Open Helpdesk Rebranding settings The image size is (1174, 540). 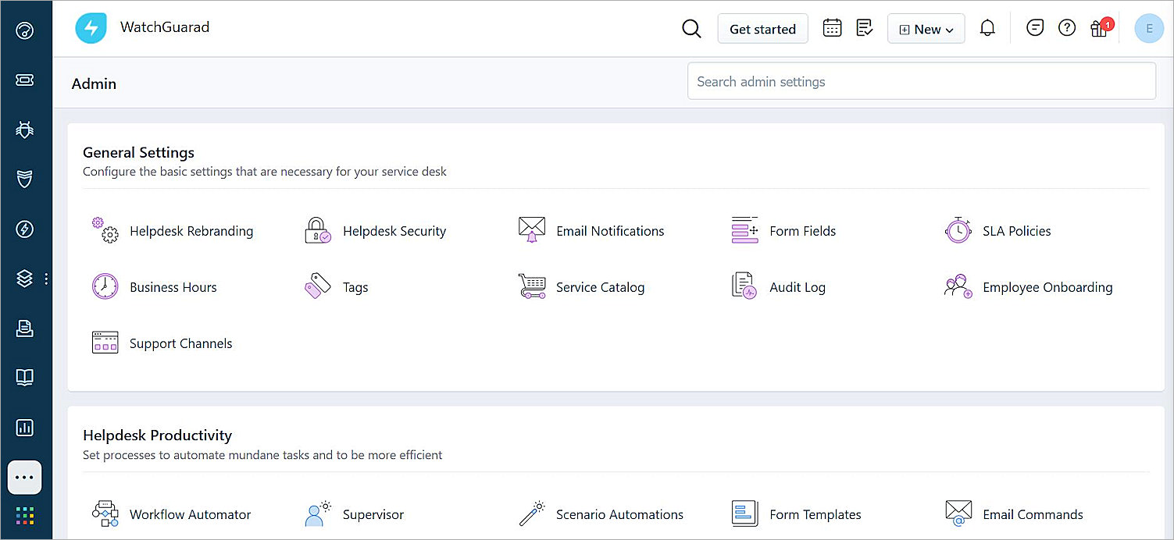coord(191,231)
